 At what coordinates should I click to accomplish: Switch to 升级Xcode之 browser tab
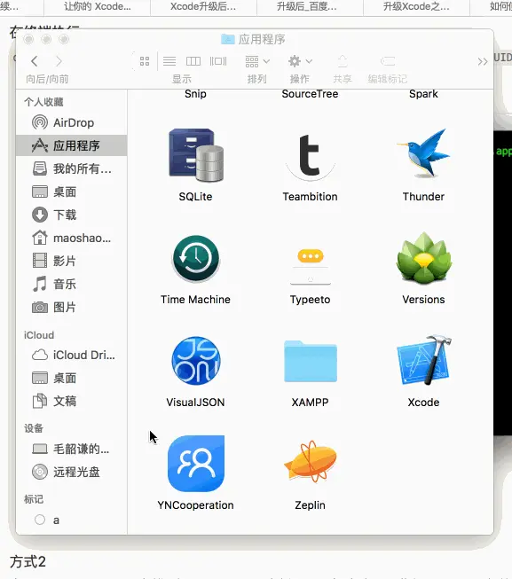(x=416, y=6)
